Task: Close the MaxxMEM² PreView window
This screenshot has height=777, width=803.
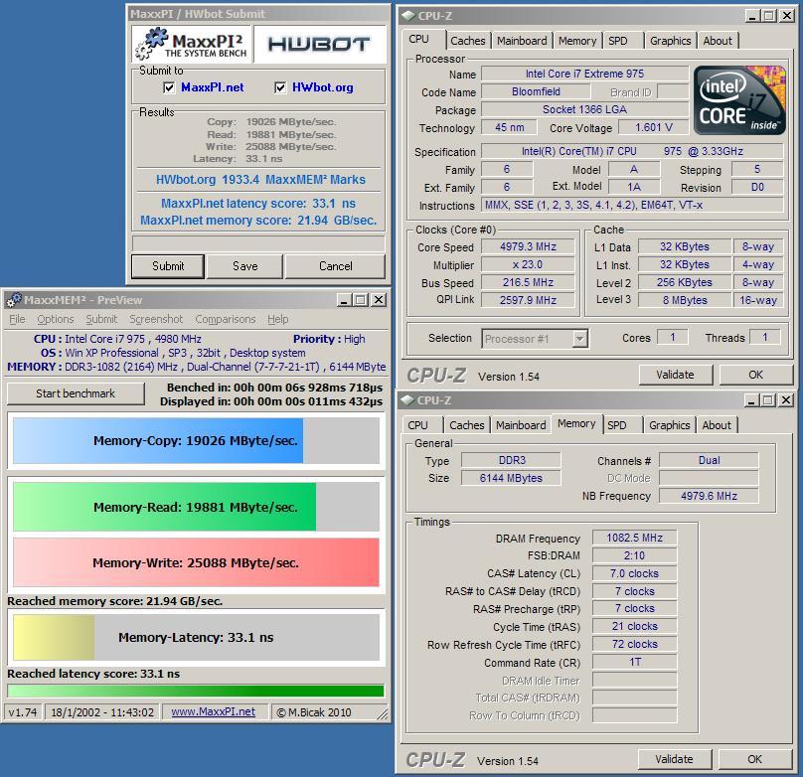Action: [378, 300]
